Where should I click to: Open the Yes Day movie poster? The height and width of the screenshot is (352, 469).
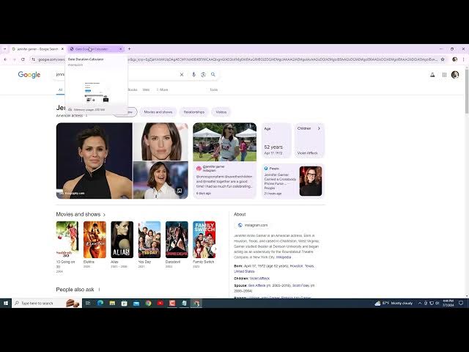coord(149,240)
